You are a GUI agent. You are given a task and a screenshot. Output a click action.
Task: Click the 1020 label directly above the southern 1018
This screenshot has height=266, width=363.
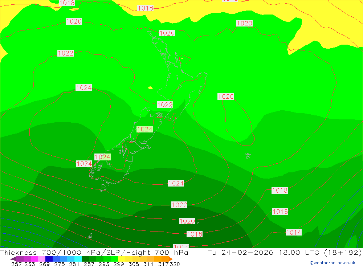[x=187, y=221]
